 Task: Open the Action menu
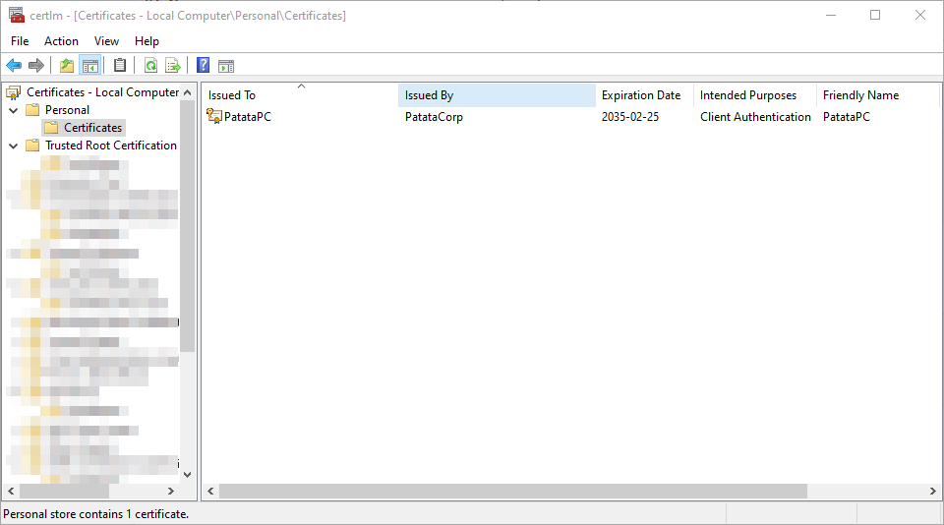pyautogui.click(x=61, y=41)
